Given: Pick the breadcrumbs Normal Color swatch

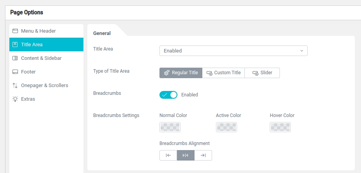Looking at the screenshot, I should 170,127.
